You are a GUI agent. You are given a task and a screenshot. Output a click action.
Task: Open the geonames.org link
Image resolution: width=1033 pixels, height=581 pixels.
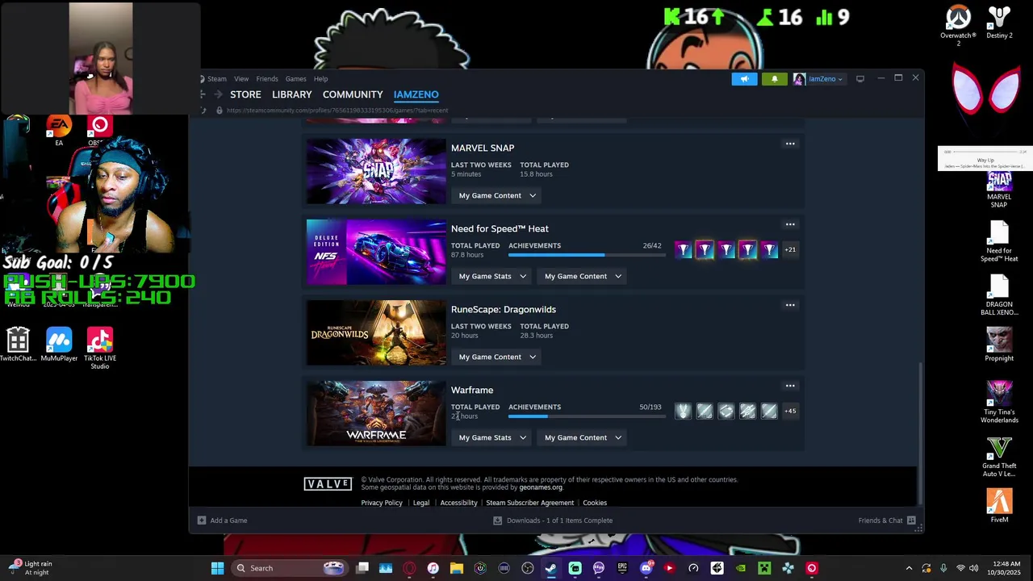coord(541,487)
